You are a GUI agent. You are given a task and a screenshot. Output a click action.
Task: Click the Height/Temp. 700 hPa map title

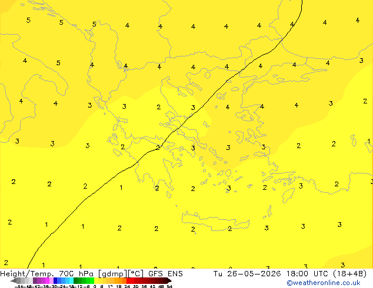tap(47, 274)
